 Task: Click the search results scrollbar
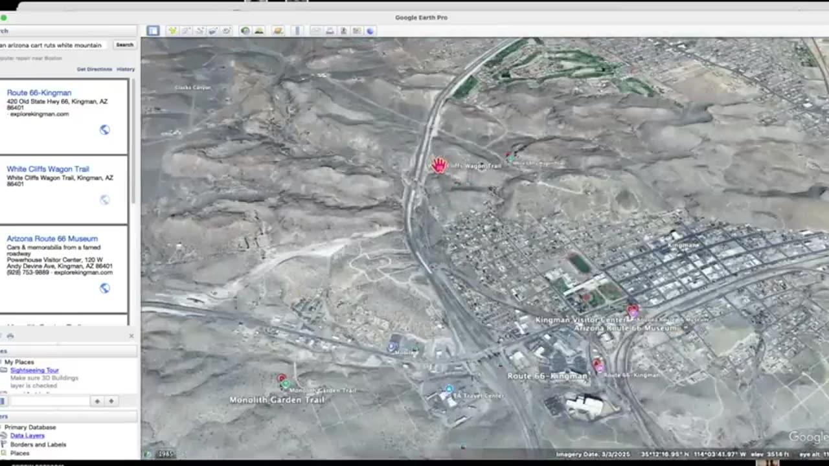(x=134, y=141)
